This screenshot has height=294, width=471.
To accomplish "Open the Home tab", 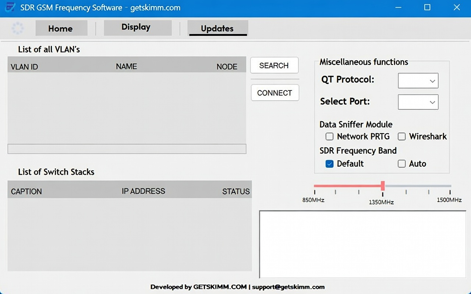I will point(61,28).
